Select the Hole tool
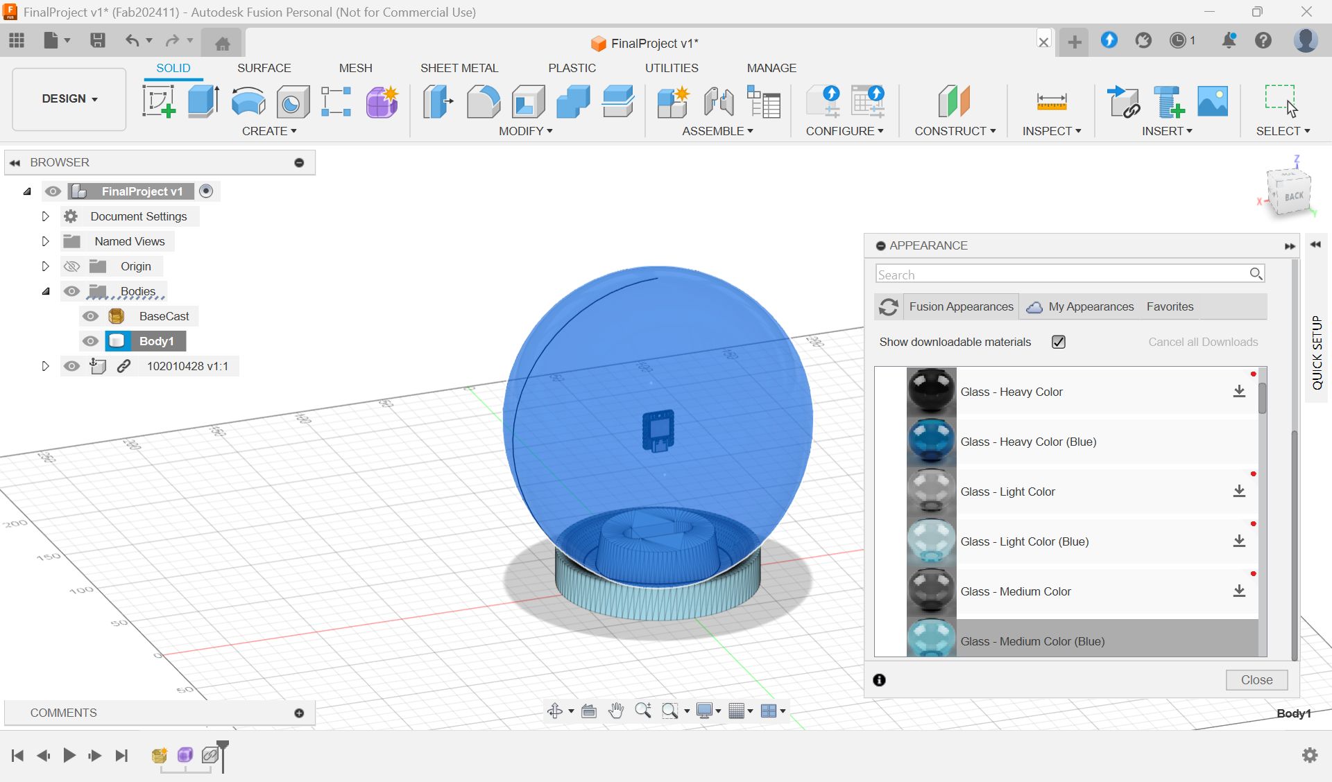 click(293, 102)
